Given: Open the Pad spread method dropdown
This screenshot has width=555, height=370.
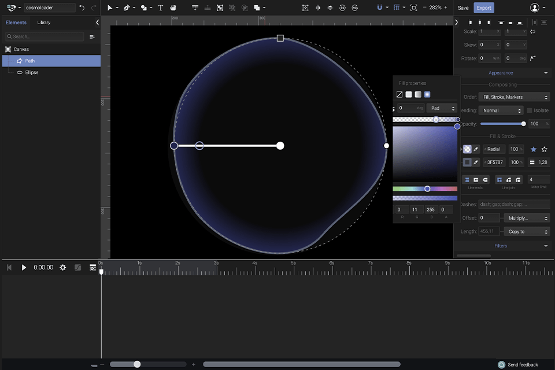Looking at the screenshot, I should point(442,108).
